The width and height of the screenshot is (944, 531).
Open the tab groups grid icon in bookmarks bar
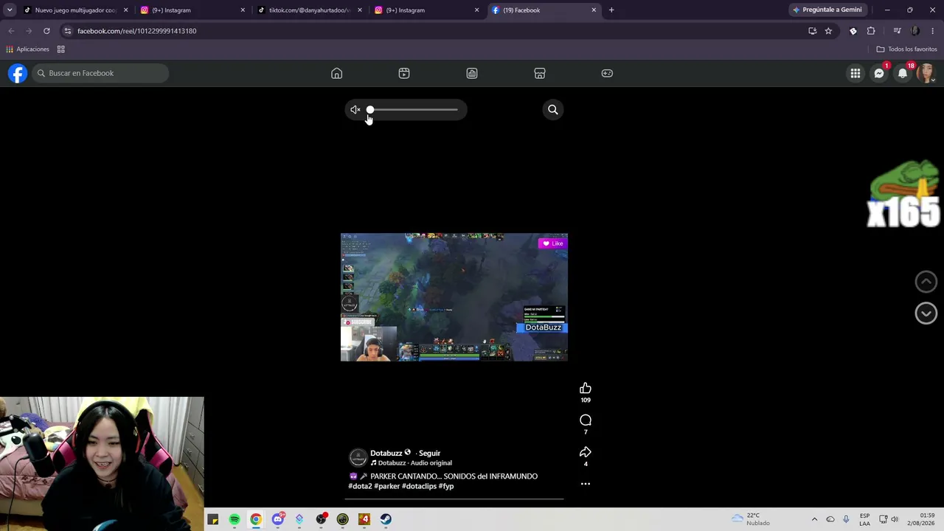point(61,49)
